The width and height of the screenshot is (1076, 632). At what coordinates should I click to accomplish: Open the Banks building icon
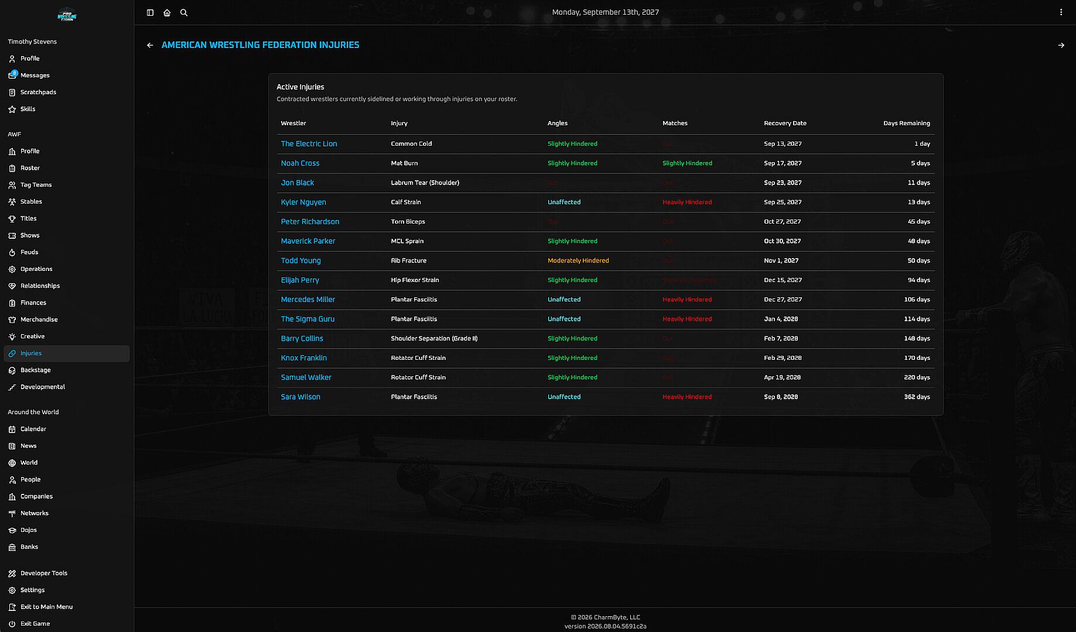12,547
